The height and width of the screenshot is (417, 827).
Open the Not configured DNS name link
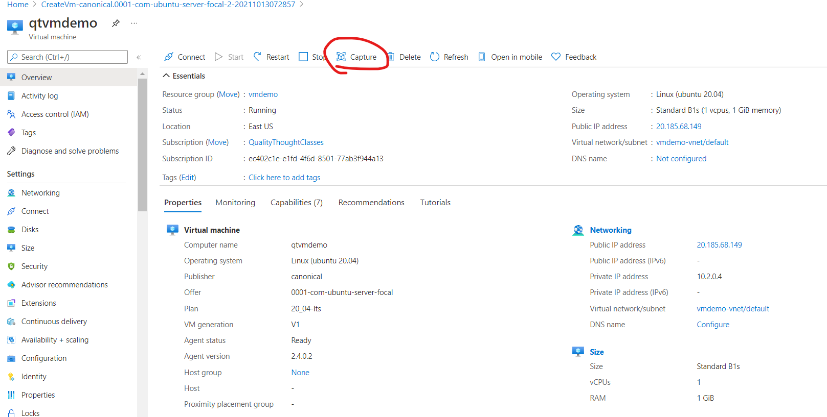click(x=681, y=159)
